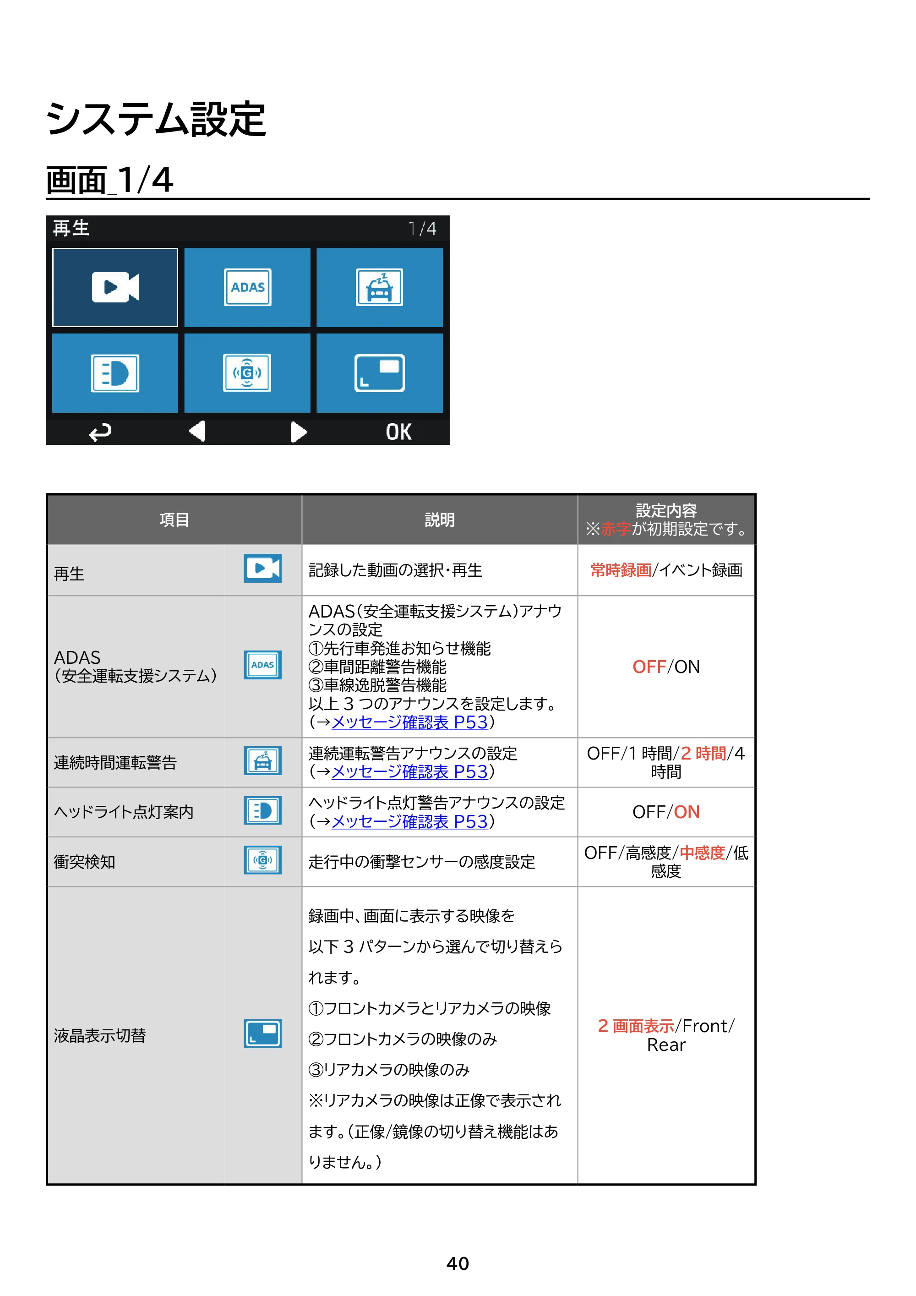Click the 連続時間運転警告 item label

pyautogui.click(x=115, y=763)
